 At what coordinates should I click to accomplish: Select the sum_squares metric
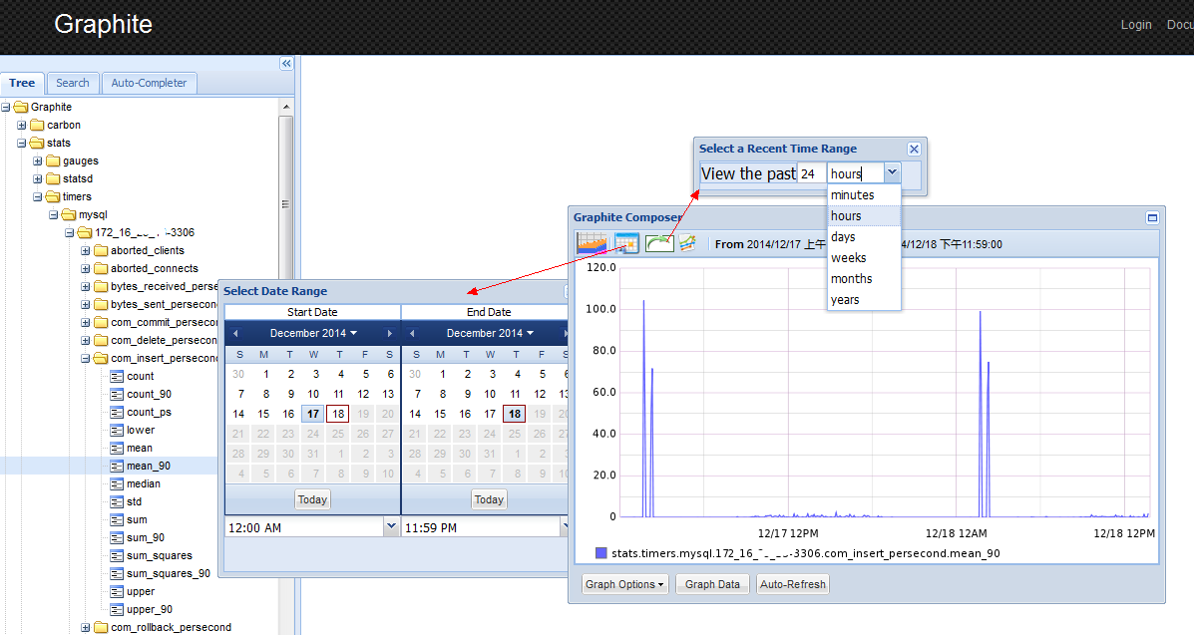click(160, 556)
